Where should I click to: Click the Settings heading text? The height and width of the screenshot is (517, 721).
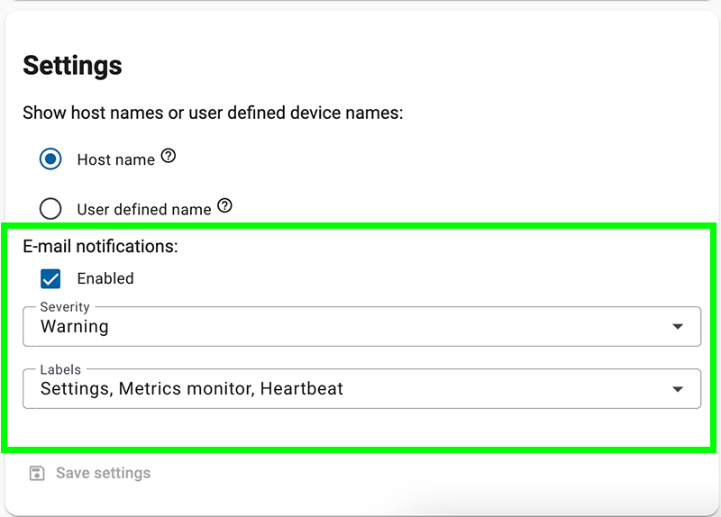tap(73, 65)
